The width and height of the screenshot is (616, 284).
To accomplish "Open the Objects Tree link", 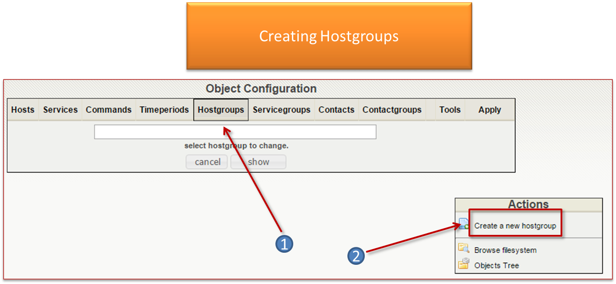I will (497, 265).
